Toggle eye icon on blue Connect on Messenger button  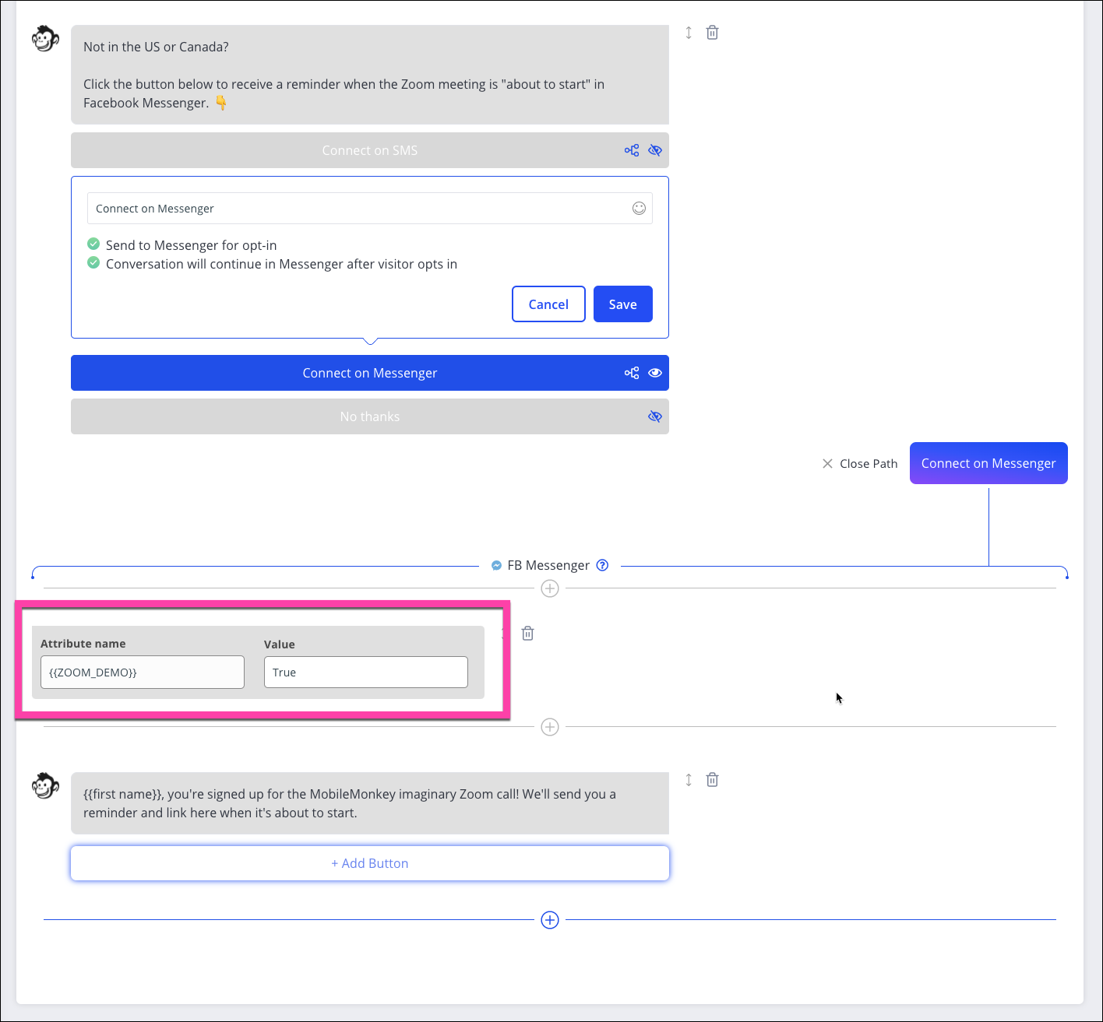[655, 373]
